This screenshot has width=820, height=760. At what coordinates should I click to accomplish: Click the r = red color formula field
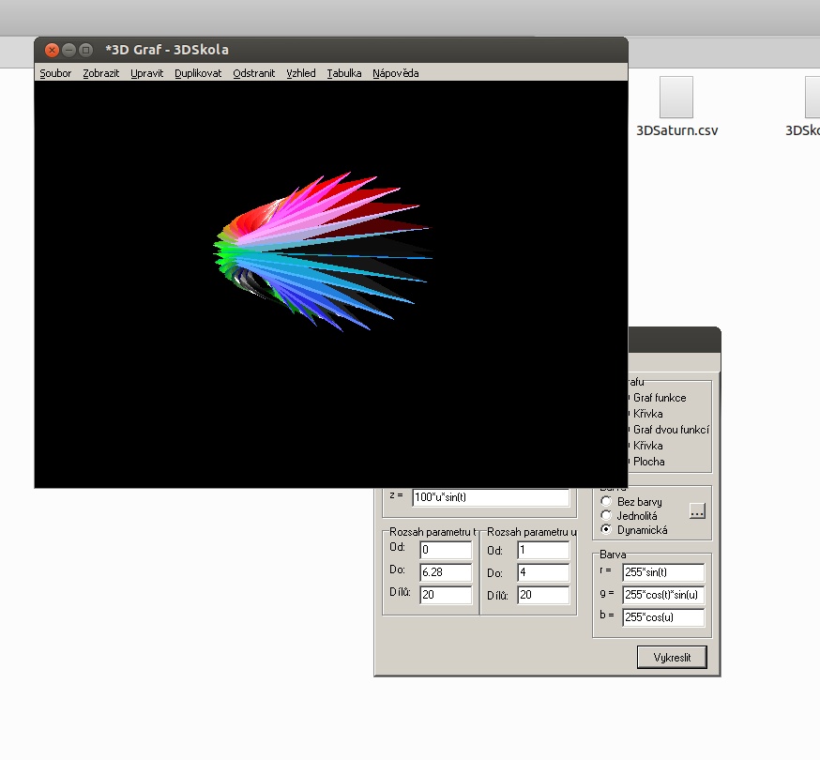(662, 572)
